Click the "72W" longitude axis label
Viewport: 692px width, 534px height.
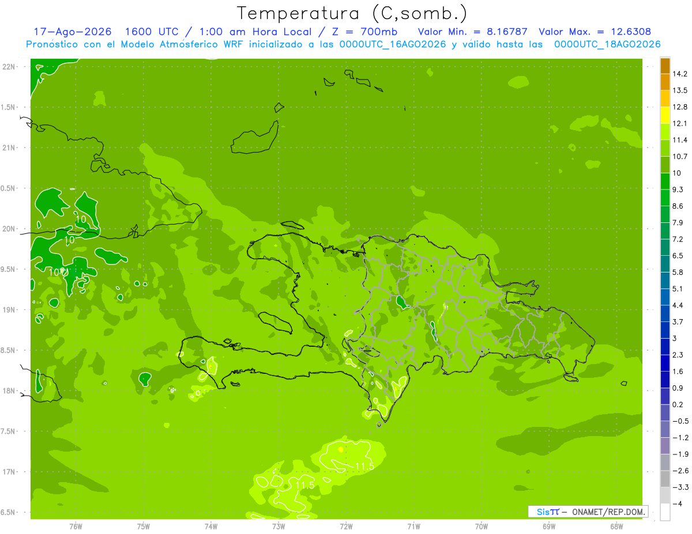click(346, 526)
